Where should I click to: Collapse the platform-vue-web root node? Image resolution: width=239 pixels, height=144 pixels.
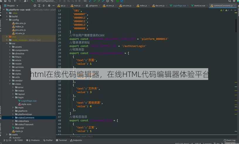4,10
